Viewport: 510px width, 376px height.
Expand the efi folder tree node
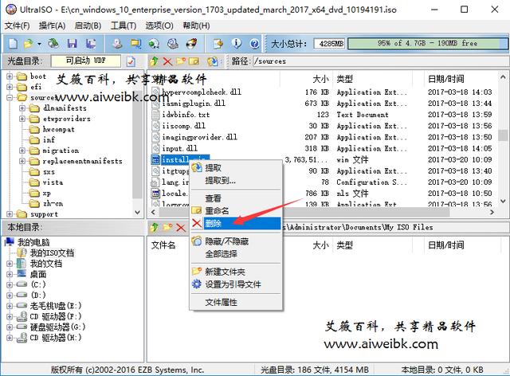pos(10,87)
